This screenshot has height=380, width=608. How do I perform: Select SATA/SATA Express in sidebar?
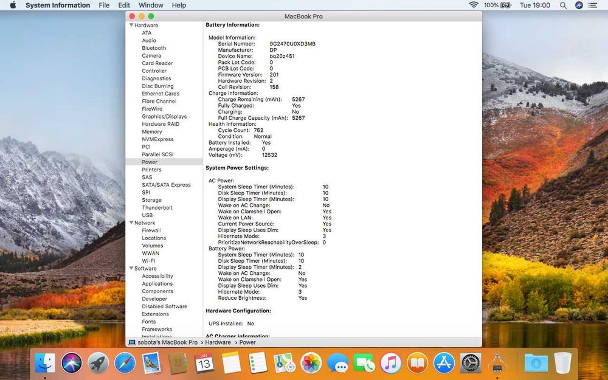[x=167, y=185]
